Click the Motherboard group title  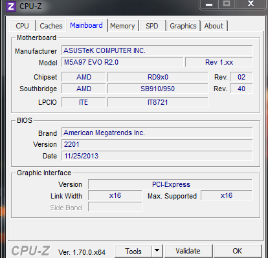coord(36,38)
